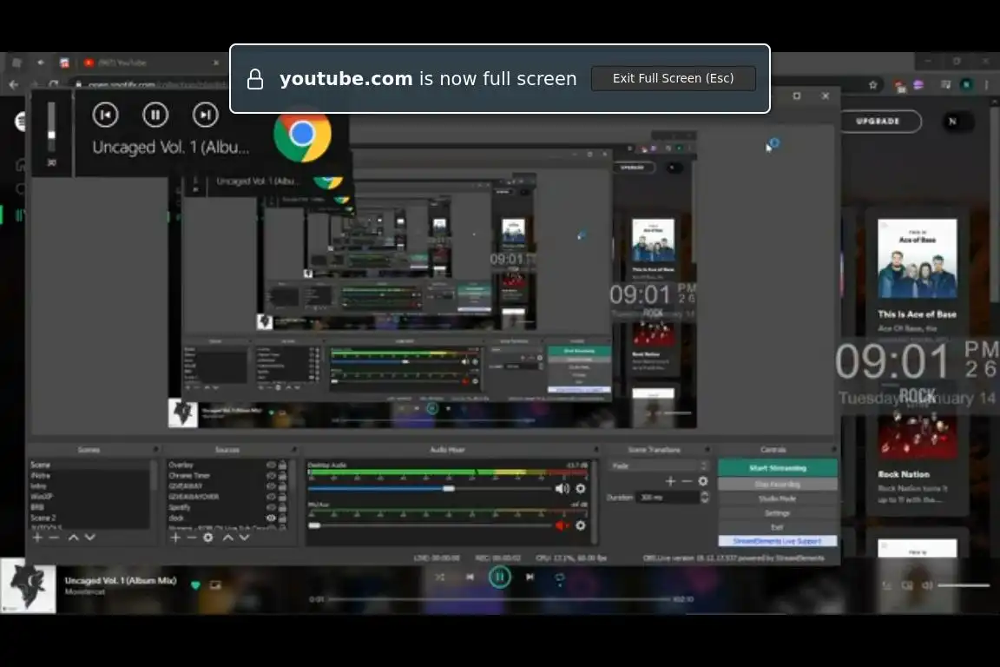Screen dimensions: 1000x667
Task: Adjust the system volume slider in overlay
Action: coord(52,127)
